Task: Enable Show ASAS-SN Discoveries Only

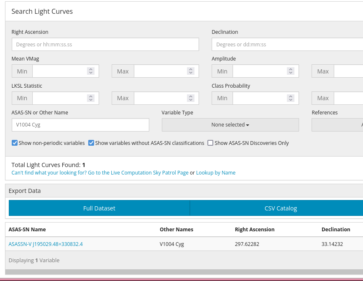Action: click(x=211, y=143)
